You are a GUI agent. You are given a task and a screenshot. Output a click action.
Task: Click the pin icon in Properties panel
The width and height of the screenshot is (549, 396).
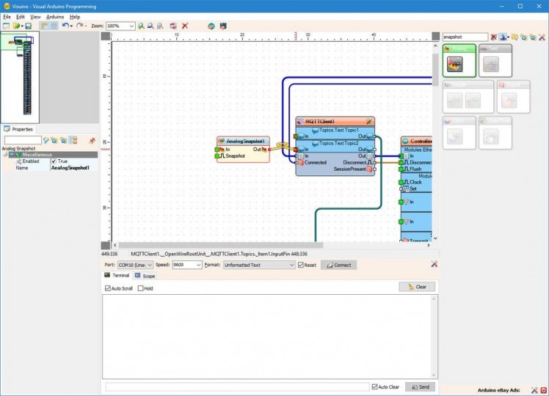point(92,139)
